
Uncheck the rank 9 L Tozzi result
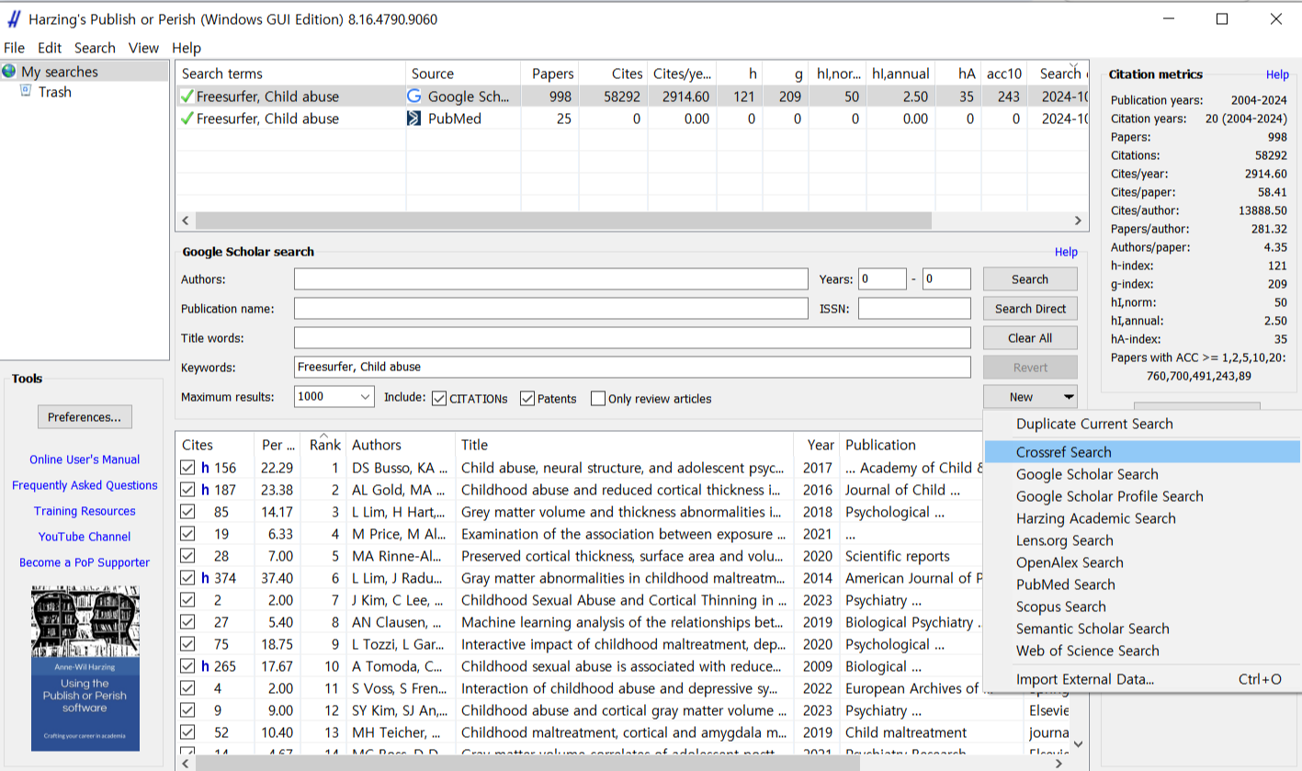point(188,644)
